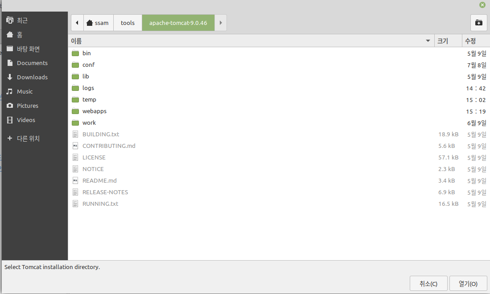The image size is (490, 294).
Task: Sort by the 수정 (Modified) column header
Action: (476, 41)
